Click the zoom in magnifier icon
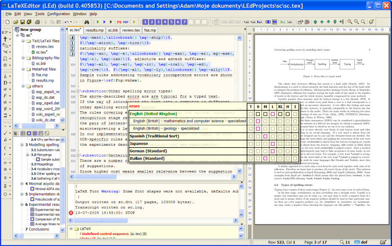Viewport: 392px width, 246px height. [349, 22]
